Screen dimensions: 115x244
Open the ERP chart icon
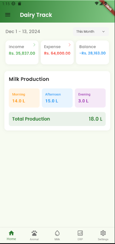[80, 233]
